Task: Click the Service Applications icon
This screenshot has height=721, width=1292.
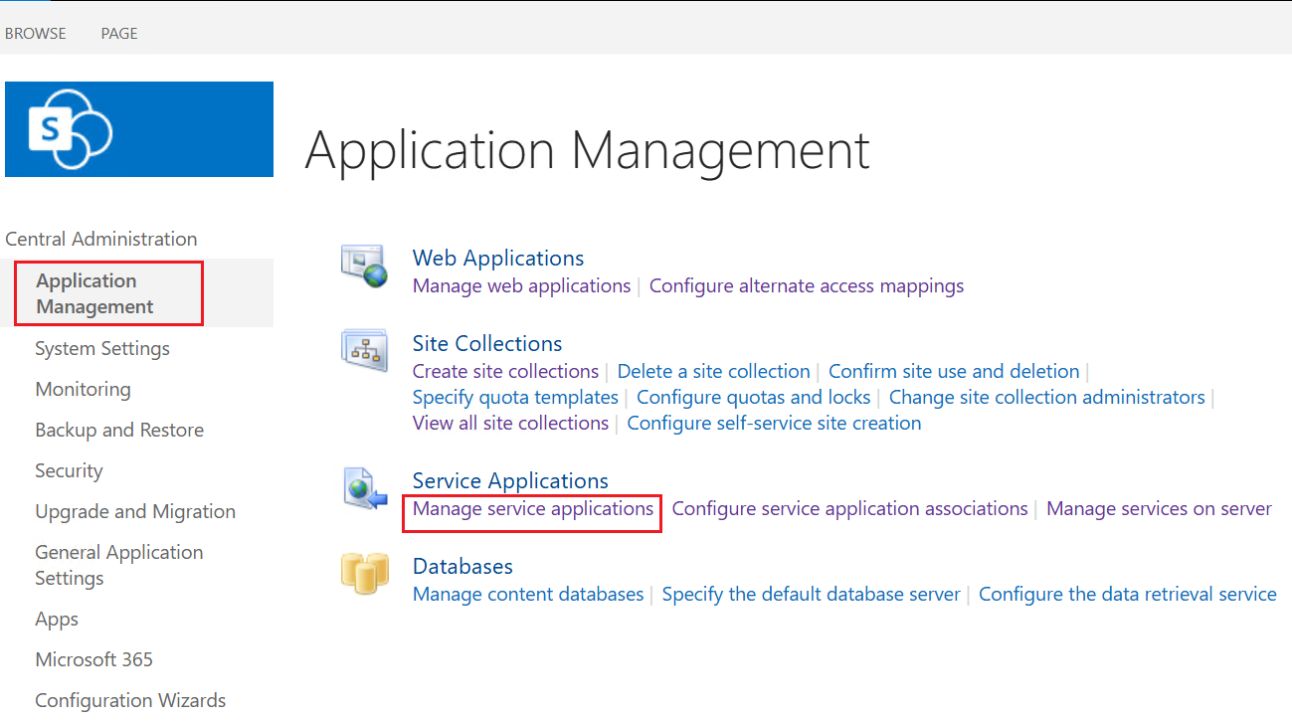Action: pyautogui.click(x=364, y=487)
